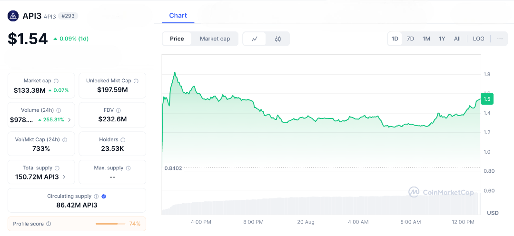Click the 20 Aug date axis label
The height and width of the screenshot is (236, 514).
[x=306, y=222]
